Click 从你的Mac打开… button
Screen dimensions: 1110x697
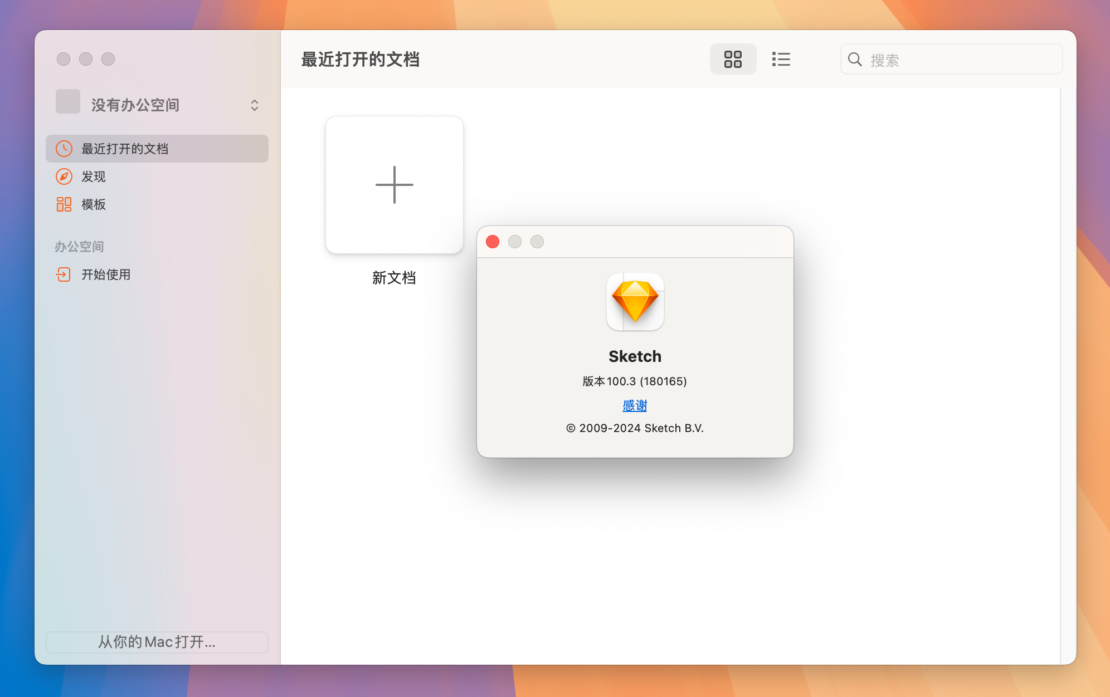coord(157,642)
